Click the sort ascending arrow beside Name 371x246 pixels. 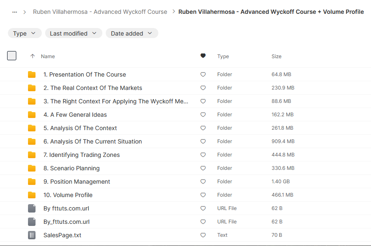point(33,56)
